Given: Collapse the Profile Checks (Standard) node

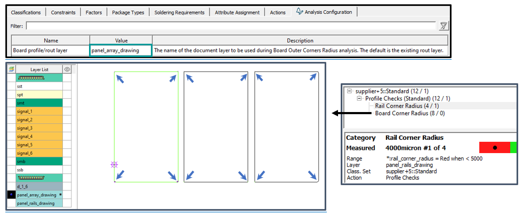Looking at the screenshot, I should click(359, 99).
